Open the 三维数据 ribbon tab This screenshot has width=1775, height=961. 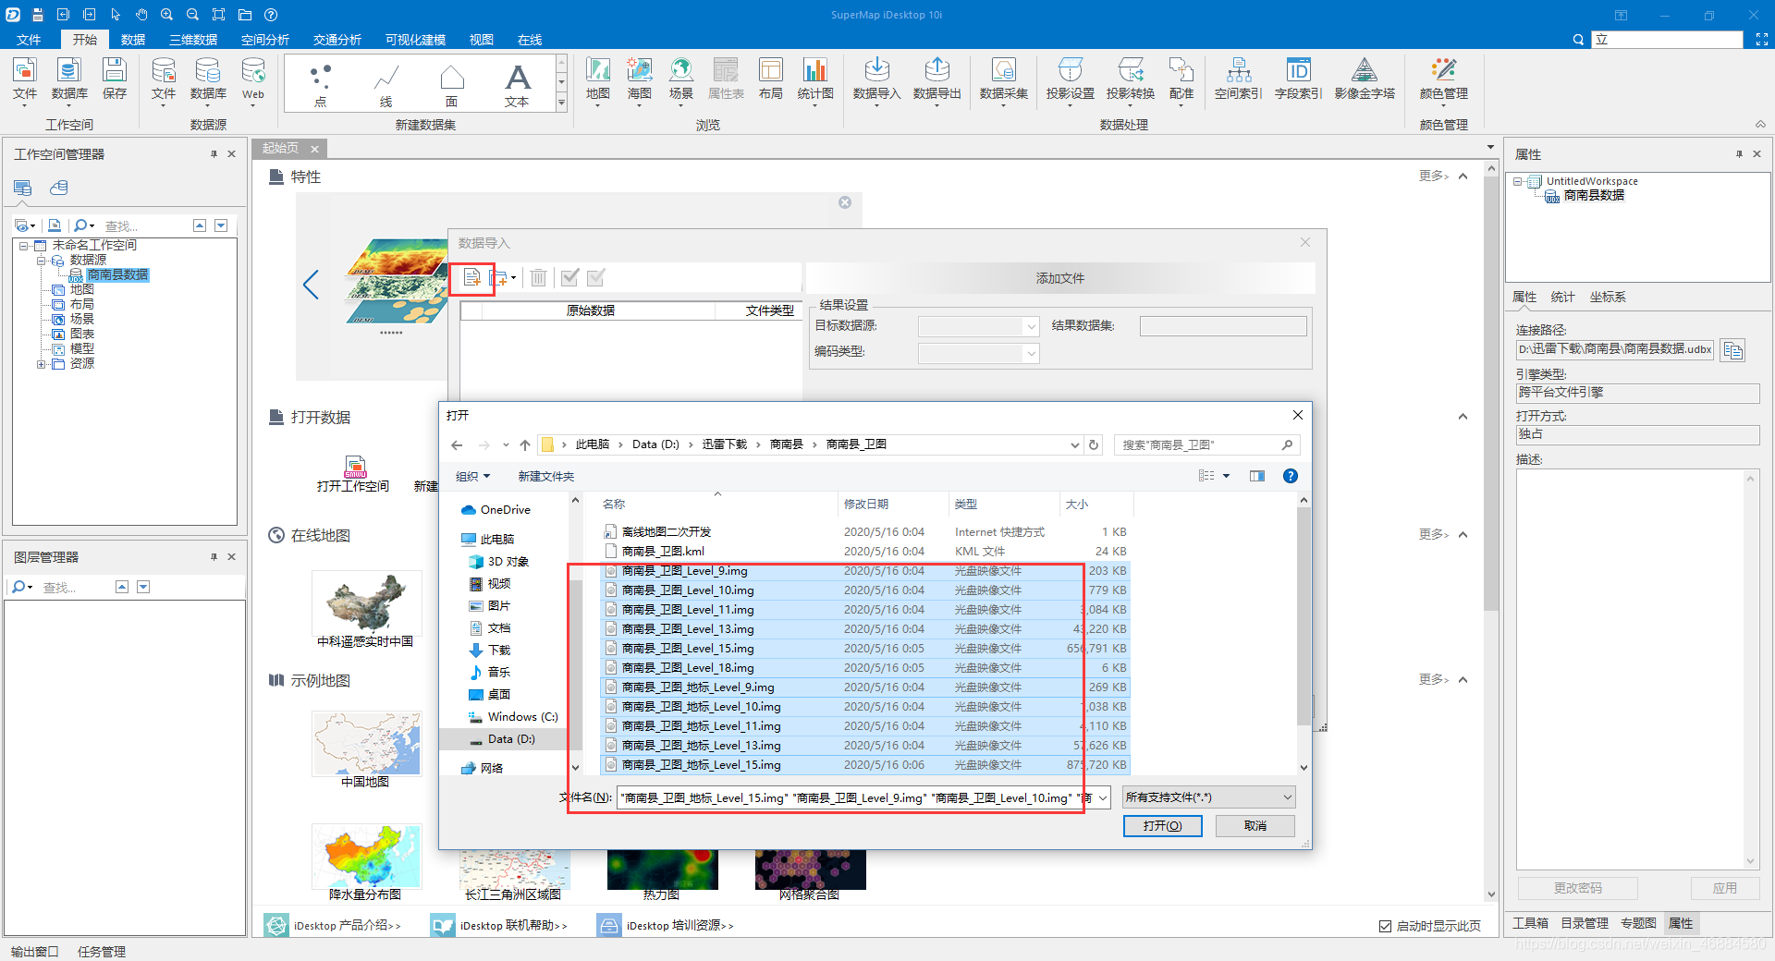(193, 40)
